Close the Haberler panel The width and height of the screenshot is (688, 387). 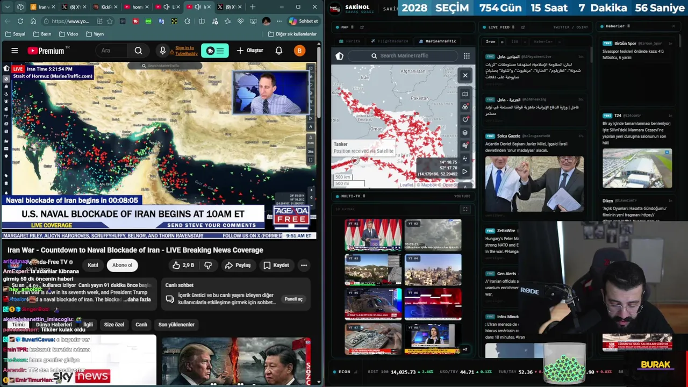pyautogui.click(x=673, y=26)
